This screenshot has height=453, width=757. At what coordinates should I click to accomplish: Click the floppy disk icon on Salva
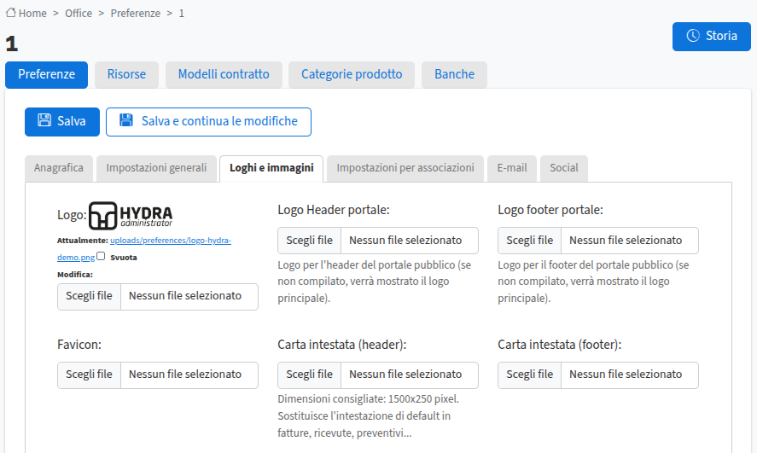44,121
